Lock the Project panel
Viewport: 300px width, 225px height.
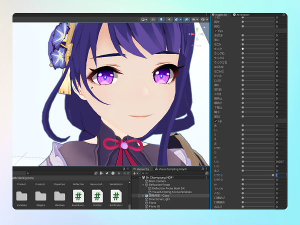pyautogui.click(x=124, y=169)
